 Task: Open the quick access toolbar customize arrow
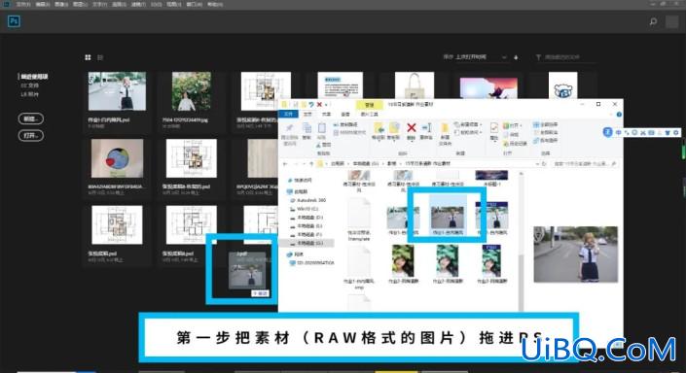coord(327,104)
